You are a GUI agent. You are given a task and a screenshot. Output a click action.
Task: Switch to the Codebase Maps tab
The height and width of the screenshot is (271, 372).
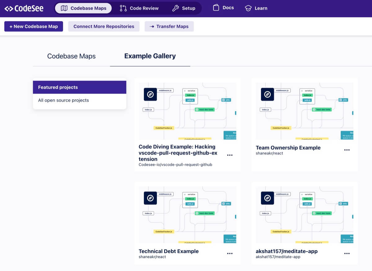pos(71,56)
